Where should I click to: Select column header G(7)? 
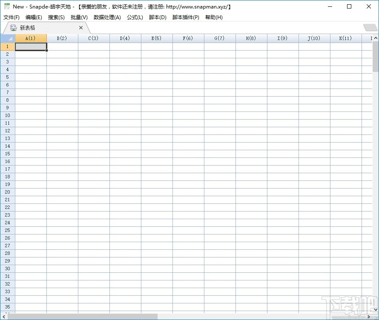click(220, 38)
